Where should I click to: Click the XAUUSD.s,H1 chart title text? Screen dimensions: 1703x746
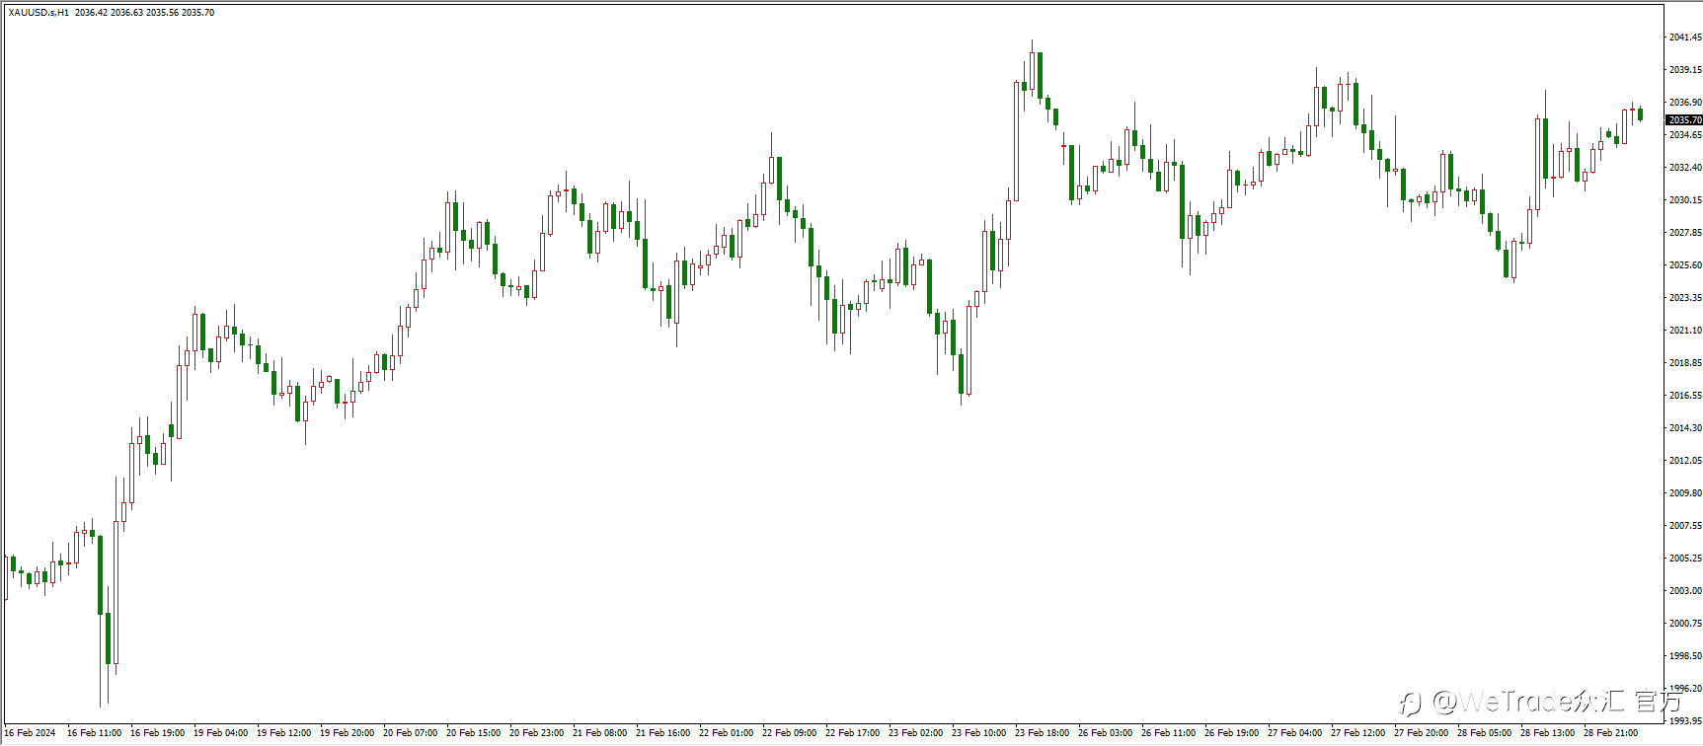[x=39, y=13]
